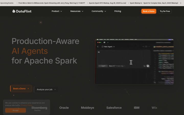The image size is (184, 115).
Task: Close the New Agent tab in demo
Action: pos(114,47)
